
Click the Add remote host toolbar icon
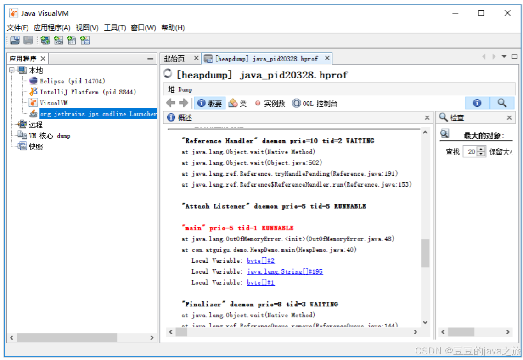pos(45,40)
